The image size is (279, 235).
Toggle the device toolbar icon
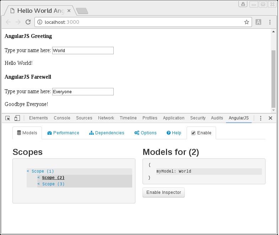click(x=17, y=118)
